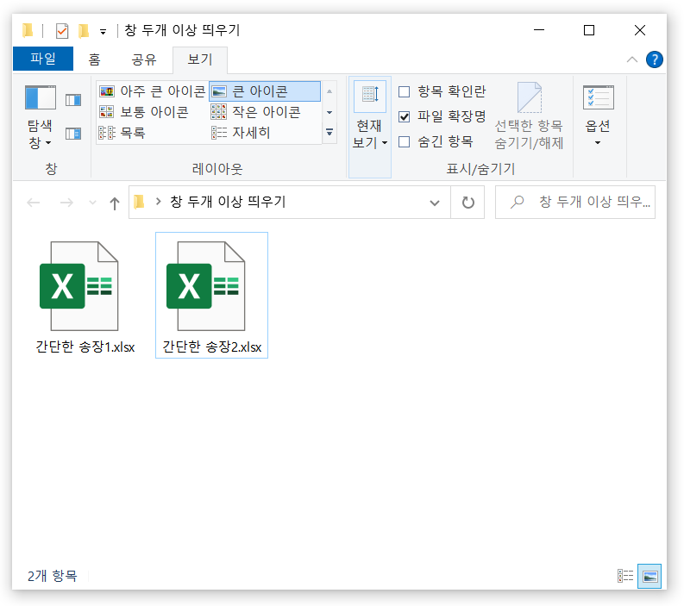Refresh the folder view
Image resolution: width=684 pixels, height=606 pixels.
pos(468,203)
